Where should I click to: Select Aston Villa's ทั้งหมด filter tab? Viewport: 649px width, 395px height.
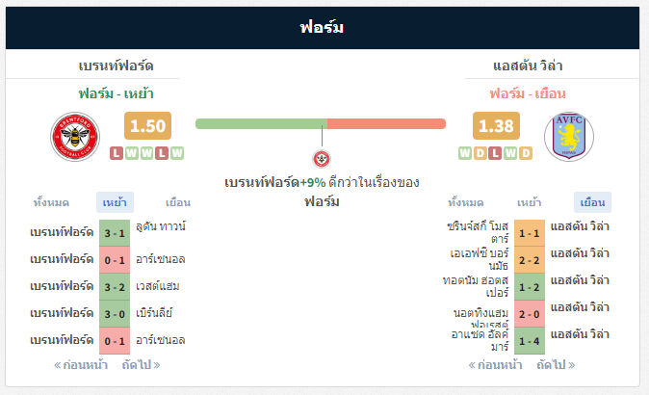466,202
